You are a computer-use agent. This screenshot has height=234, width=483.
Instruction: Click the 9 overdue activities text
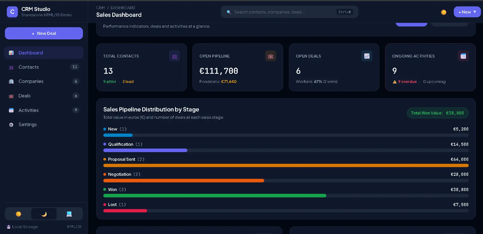tap(407, 82)
